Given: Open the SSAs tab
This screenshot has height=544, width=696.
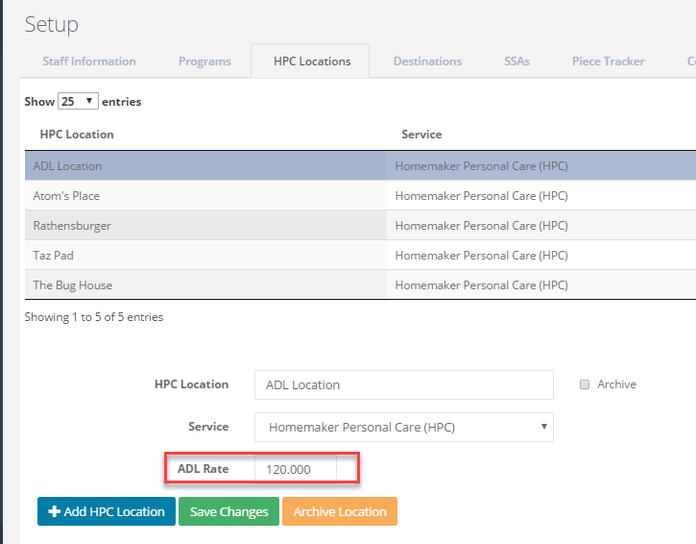Looking at the screenshot, I should point(516,62).
